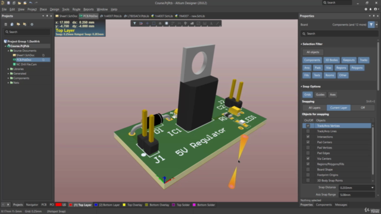
Task: Expand the Nets folder in project tree
Action: (x=8, y=83)
